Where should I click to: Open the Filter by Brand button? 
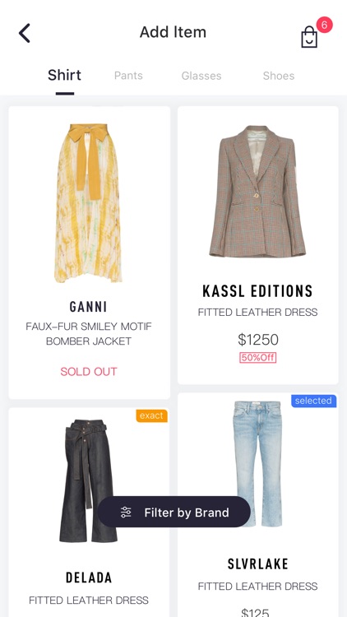173,512
